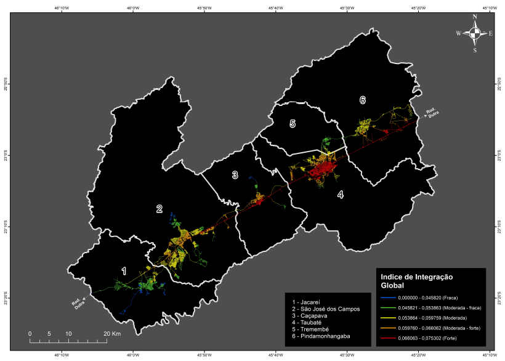Click the "20 Km" scale bar label
Screen dimensions: 505x361
(x=113, y=333)
